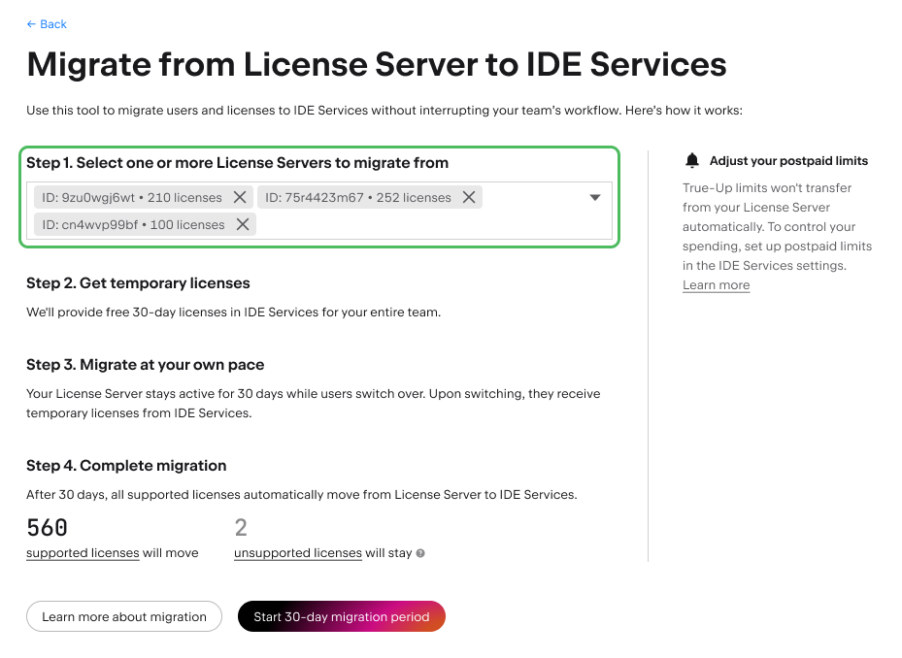
Task: Remove the 75r4423m67 license server chip
Action: pyautogui.click(x=469, y=197)
